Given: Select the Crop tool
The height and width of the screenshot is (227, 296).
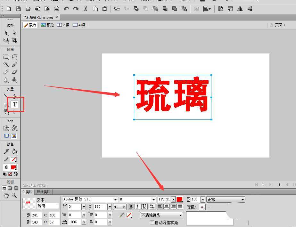Looking at the screenshot, I should click(14, 40).
